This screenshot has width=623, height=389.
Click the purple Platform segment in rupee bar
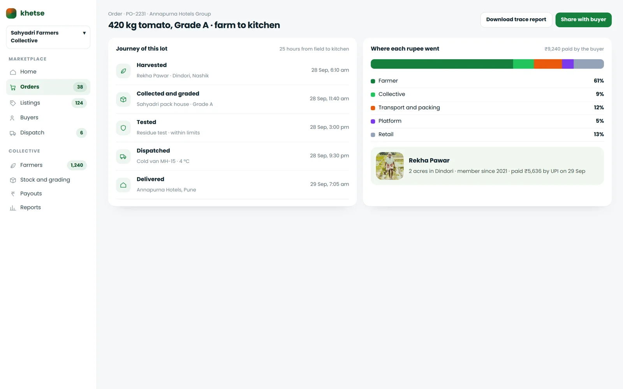coord(568,64)
